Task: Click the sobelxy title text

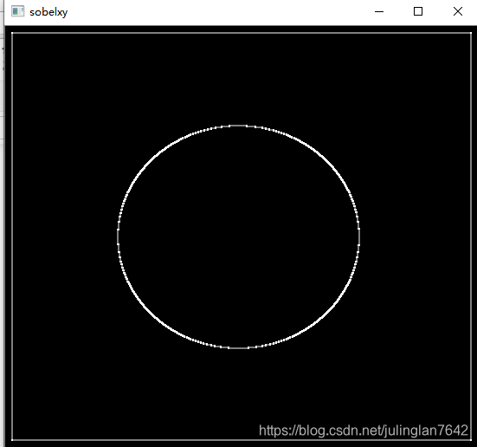Action: 48,12
